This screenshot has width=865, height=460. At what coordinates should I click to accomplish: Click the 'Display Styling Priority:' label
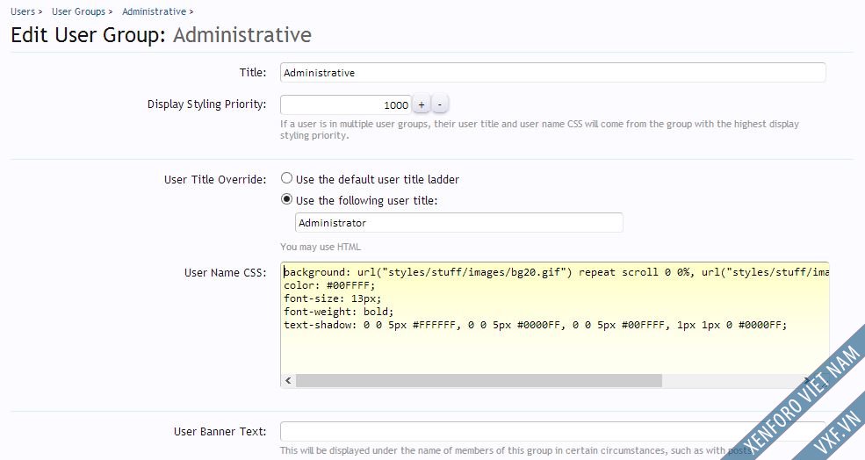click(x=206, y=104)
